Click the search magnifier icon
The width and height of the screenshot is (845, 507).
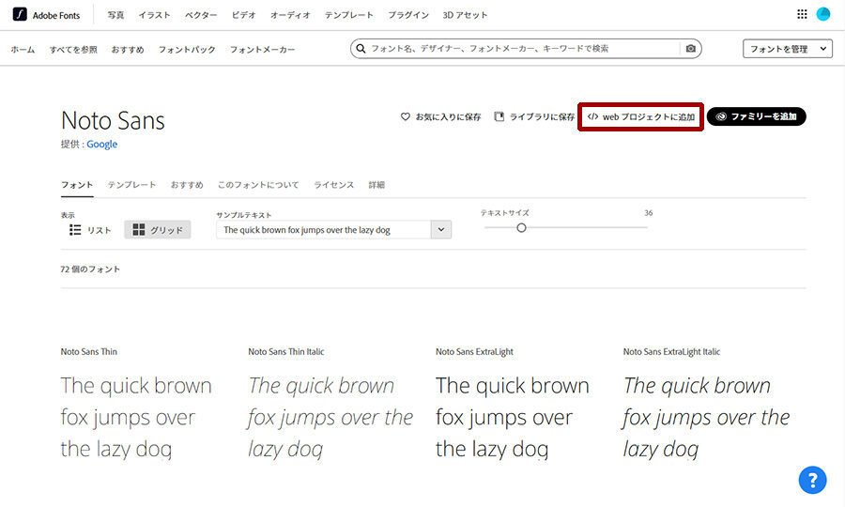[361, 49]
